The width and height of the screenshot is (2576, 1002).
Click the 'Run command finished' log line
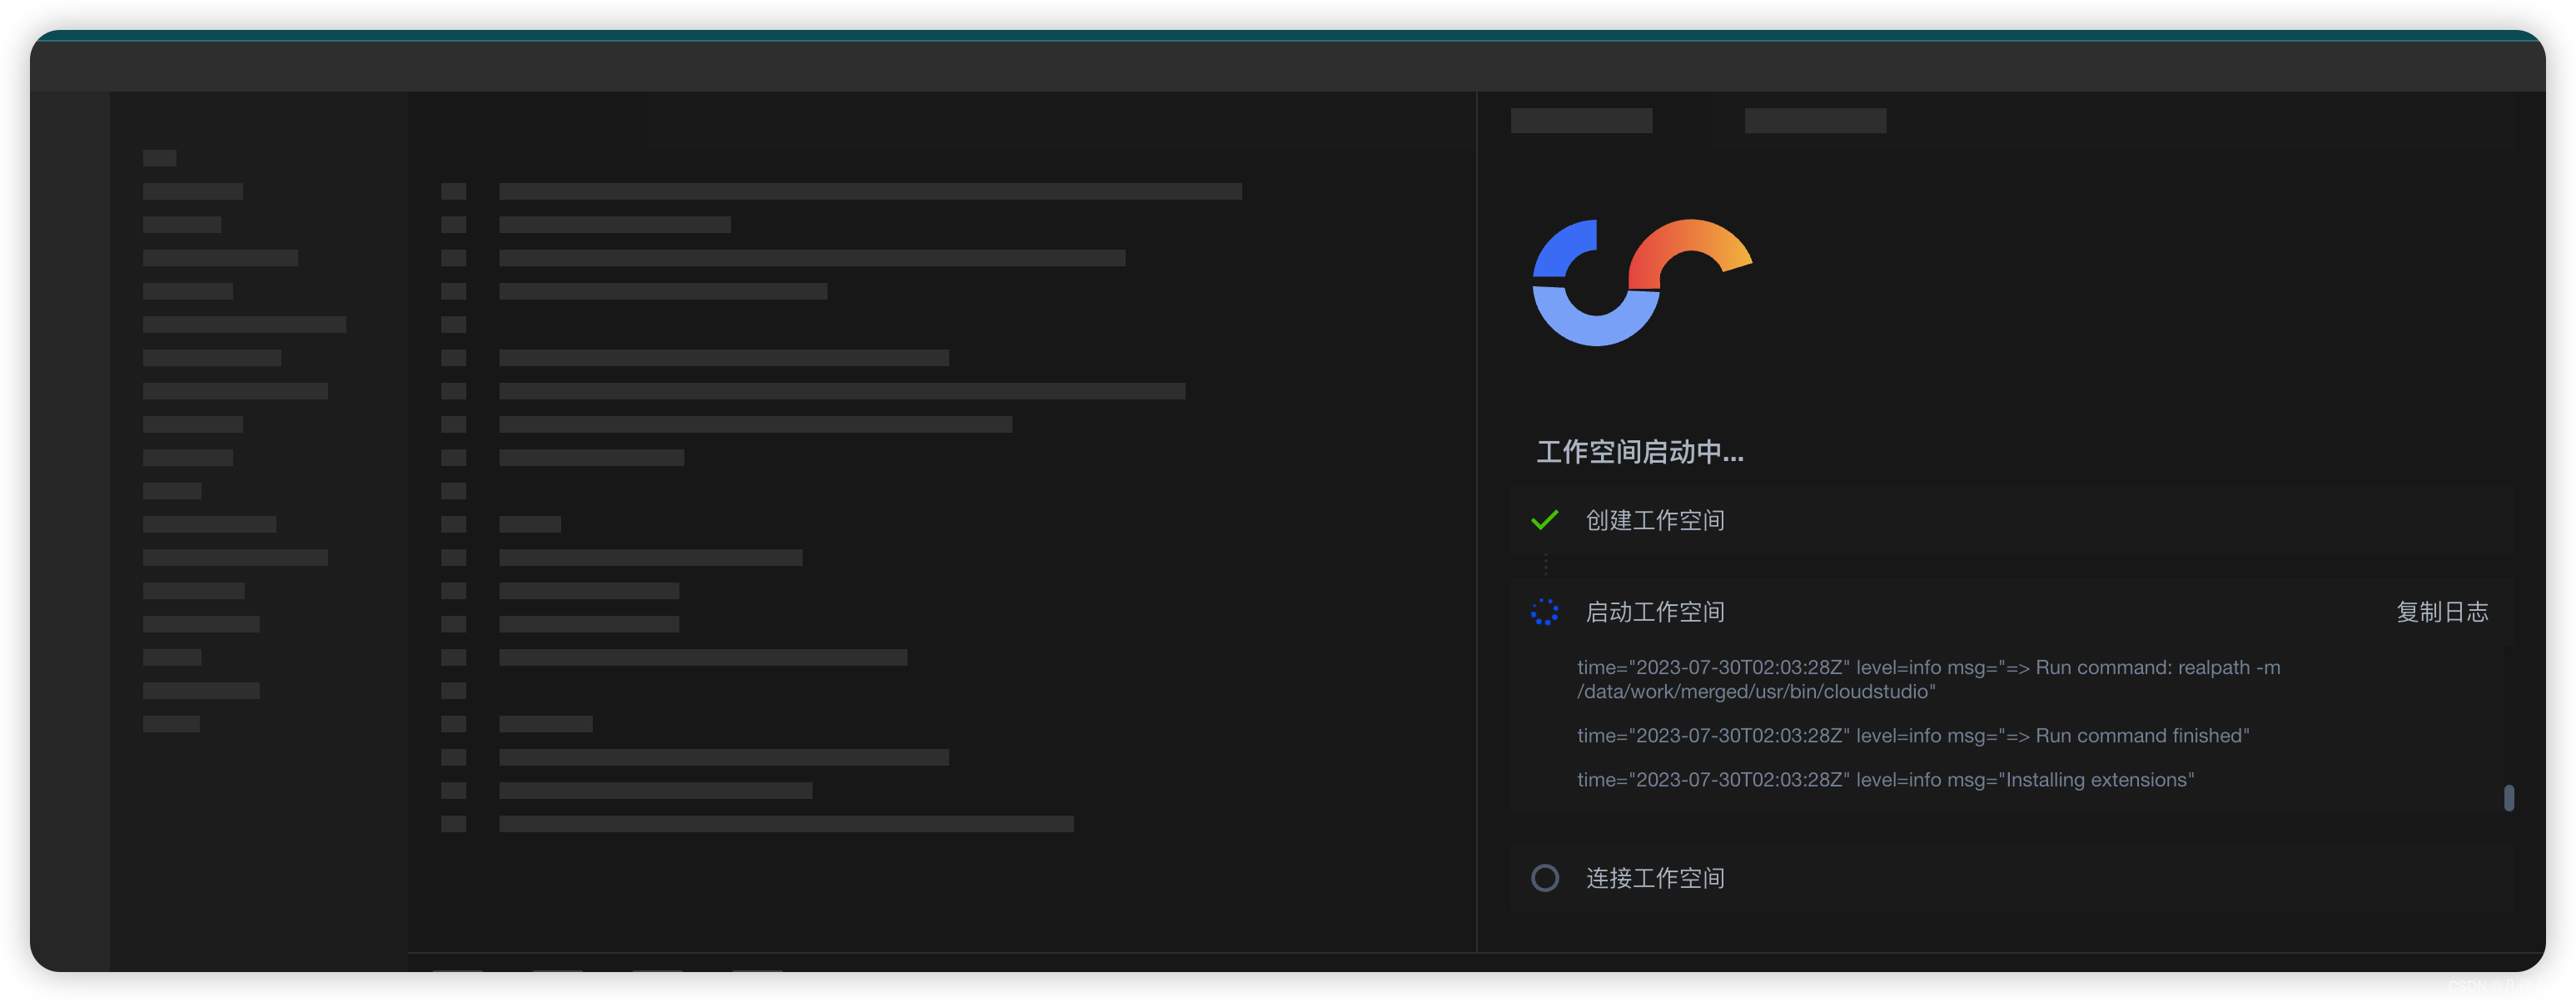[1913, 735]
